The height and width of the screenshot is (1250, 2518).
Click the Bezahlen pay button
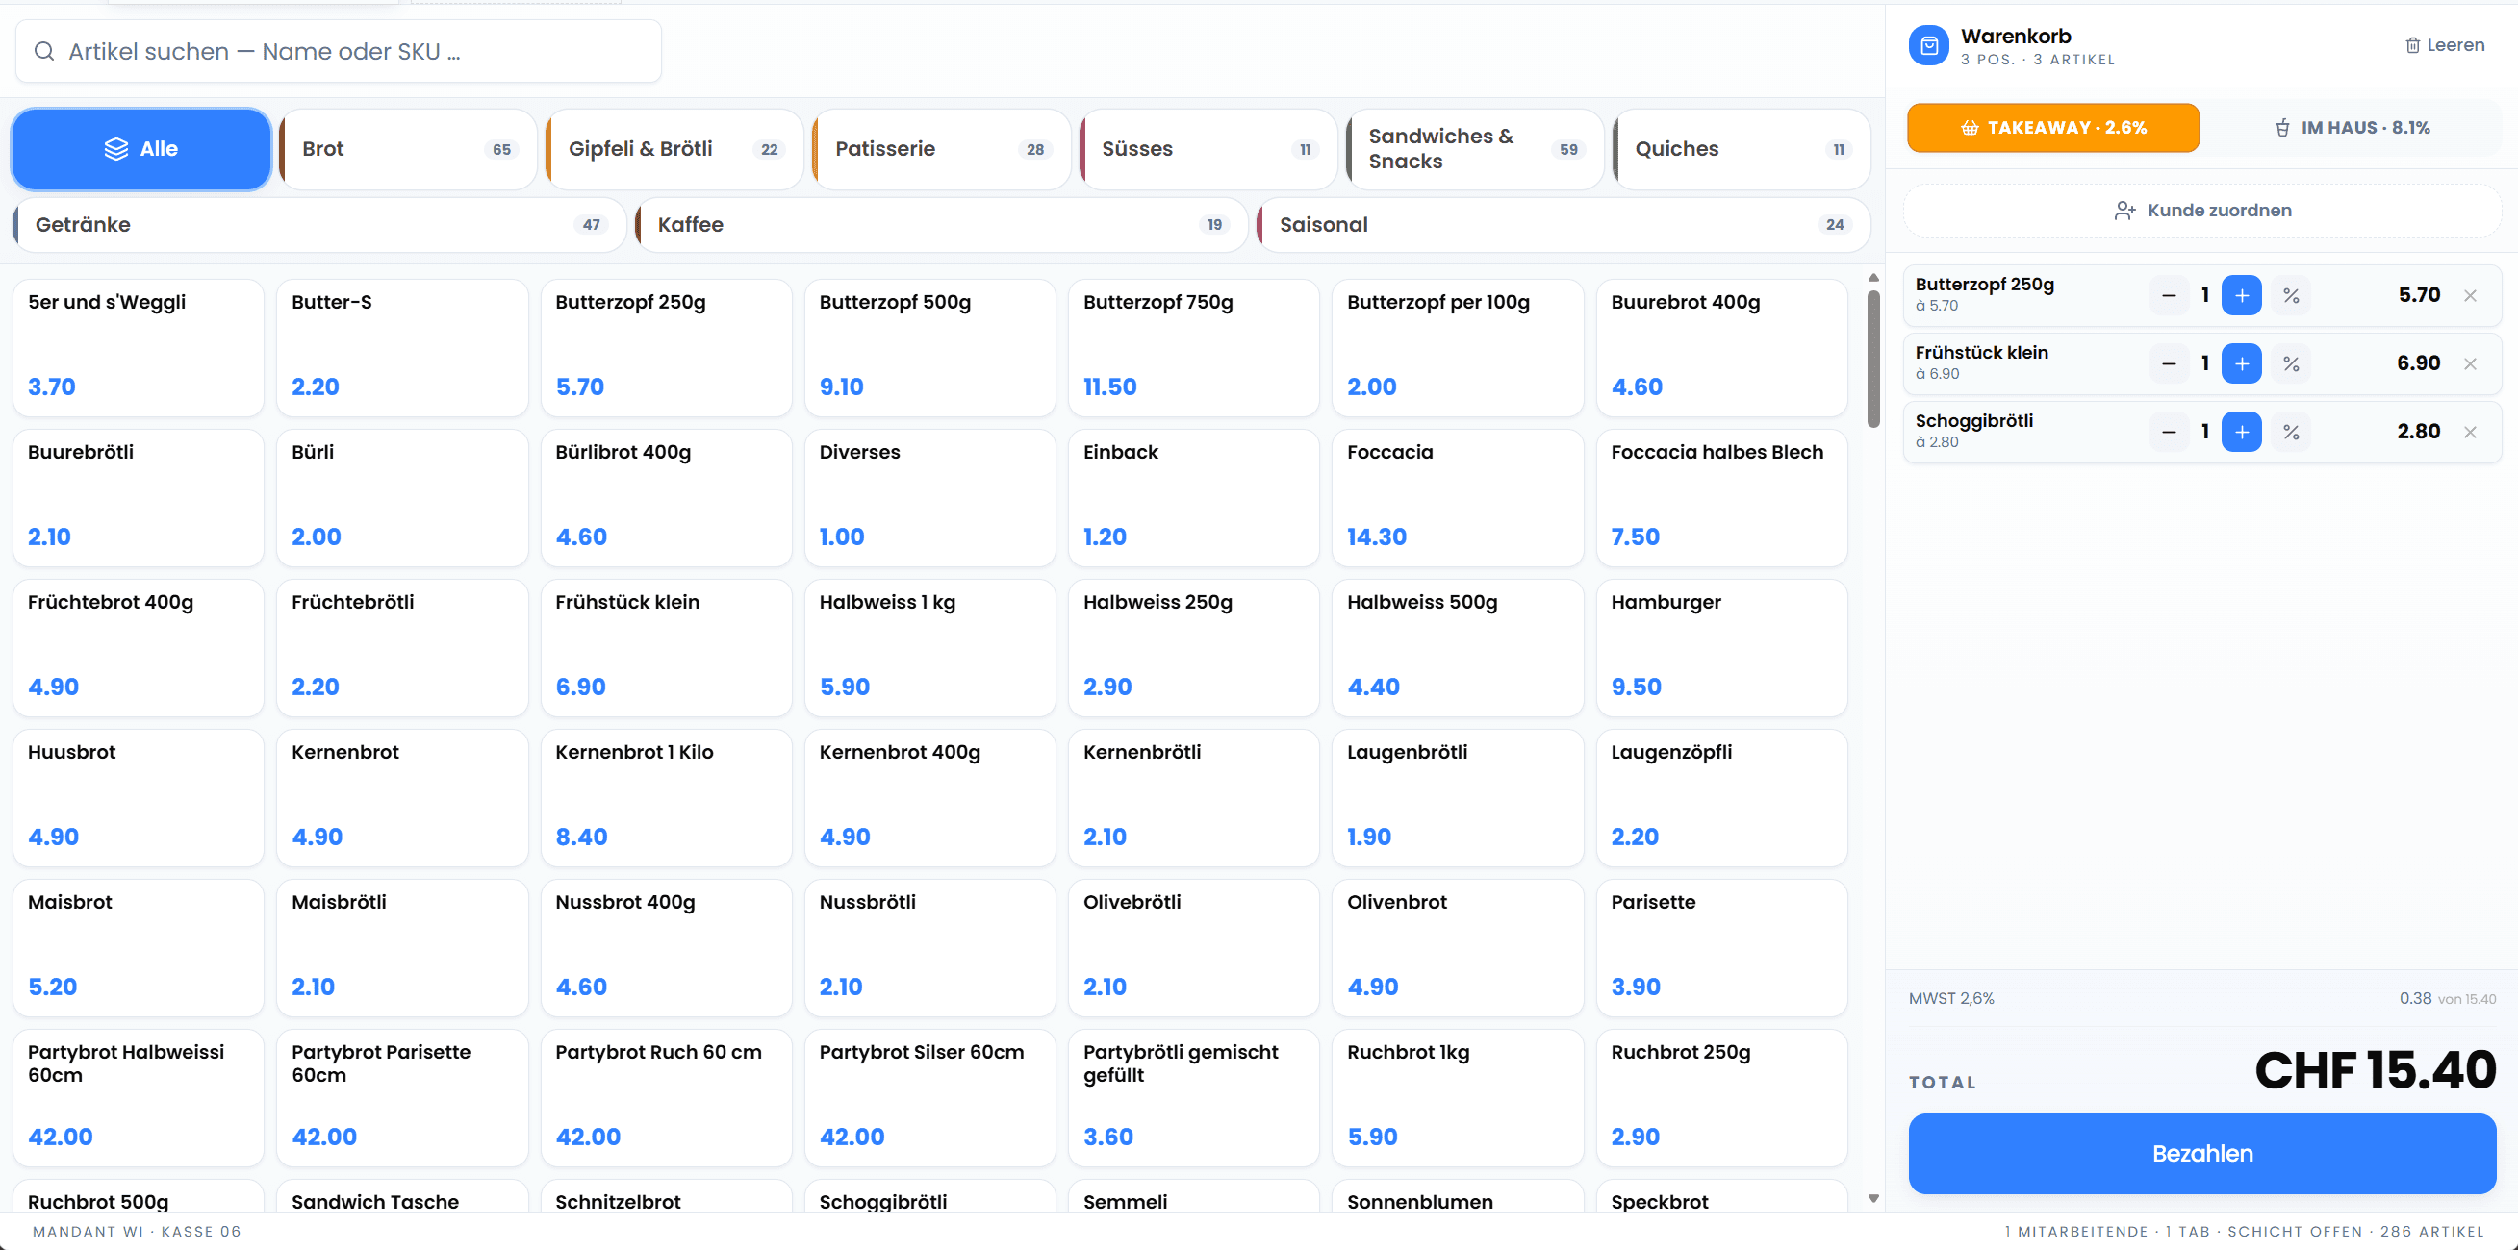pyautogui.click(x=2201, y=1153)
